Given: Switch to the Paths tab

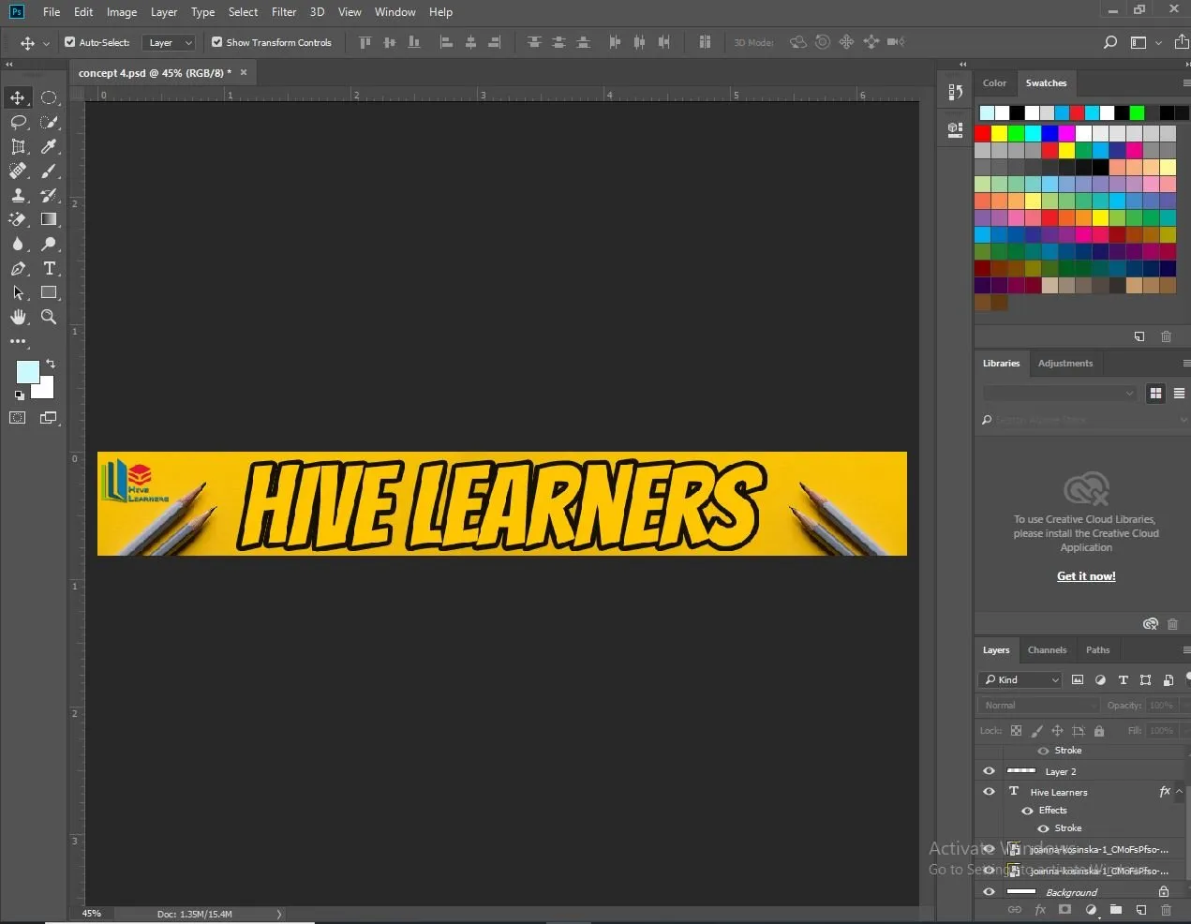Looking at the screenshot, I should 1097,649.
